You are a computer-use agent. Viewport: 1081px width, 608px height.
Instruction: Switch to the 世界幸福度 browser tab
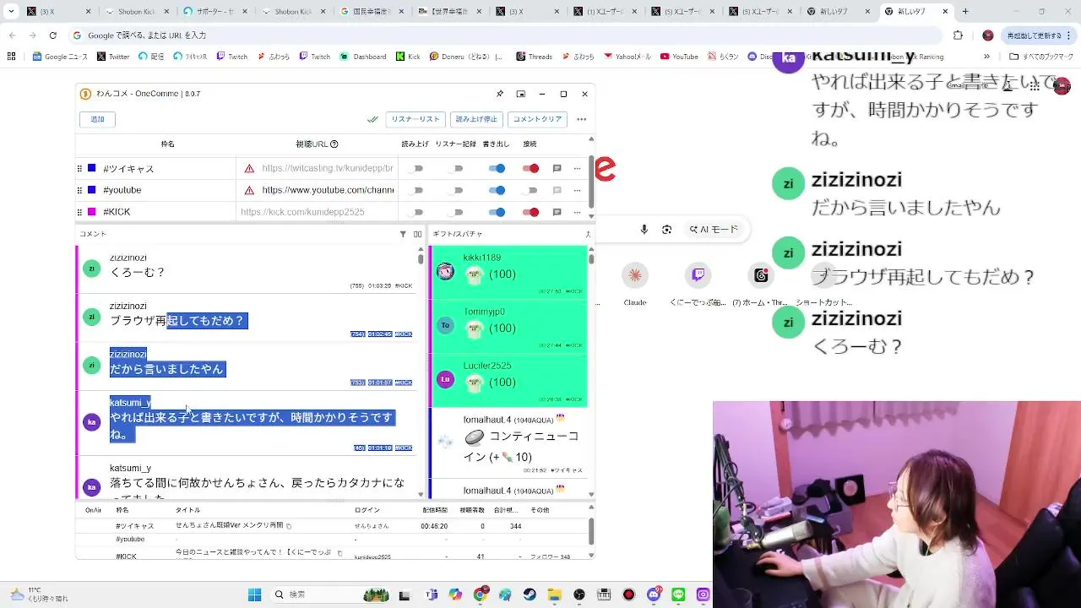448,12
